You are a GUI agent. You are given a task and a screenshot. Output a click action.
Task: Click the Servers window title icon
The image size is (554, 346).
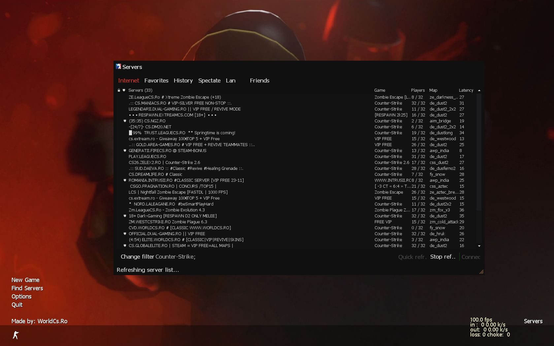point(118,67)
